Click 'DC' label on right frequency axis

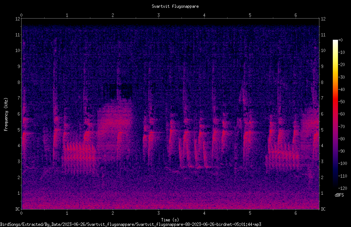tap(323, 209)
